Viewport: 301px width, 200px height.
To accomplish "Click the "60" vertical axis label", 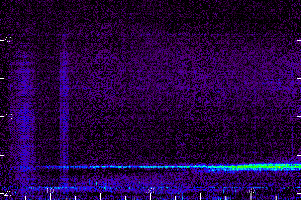I will pyautogui.click(x=8, y=40).
